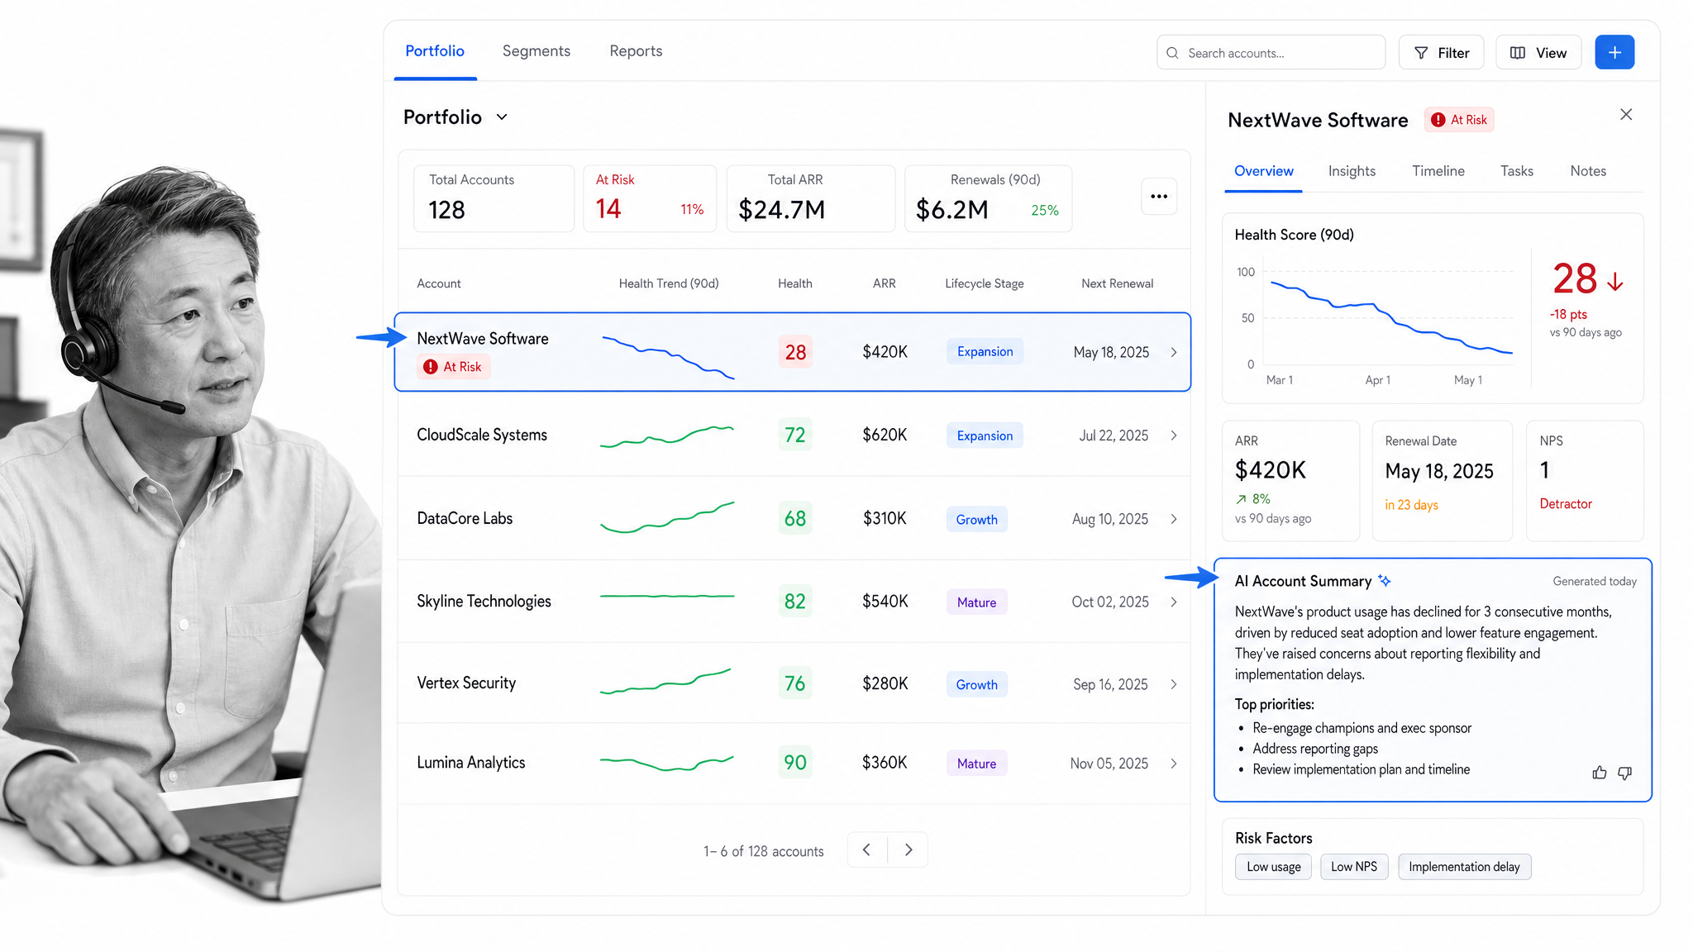Click the Mature tag for Skyline Technologies
The image size is (1693, 952).
976,602
